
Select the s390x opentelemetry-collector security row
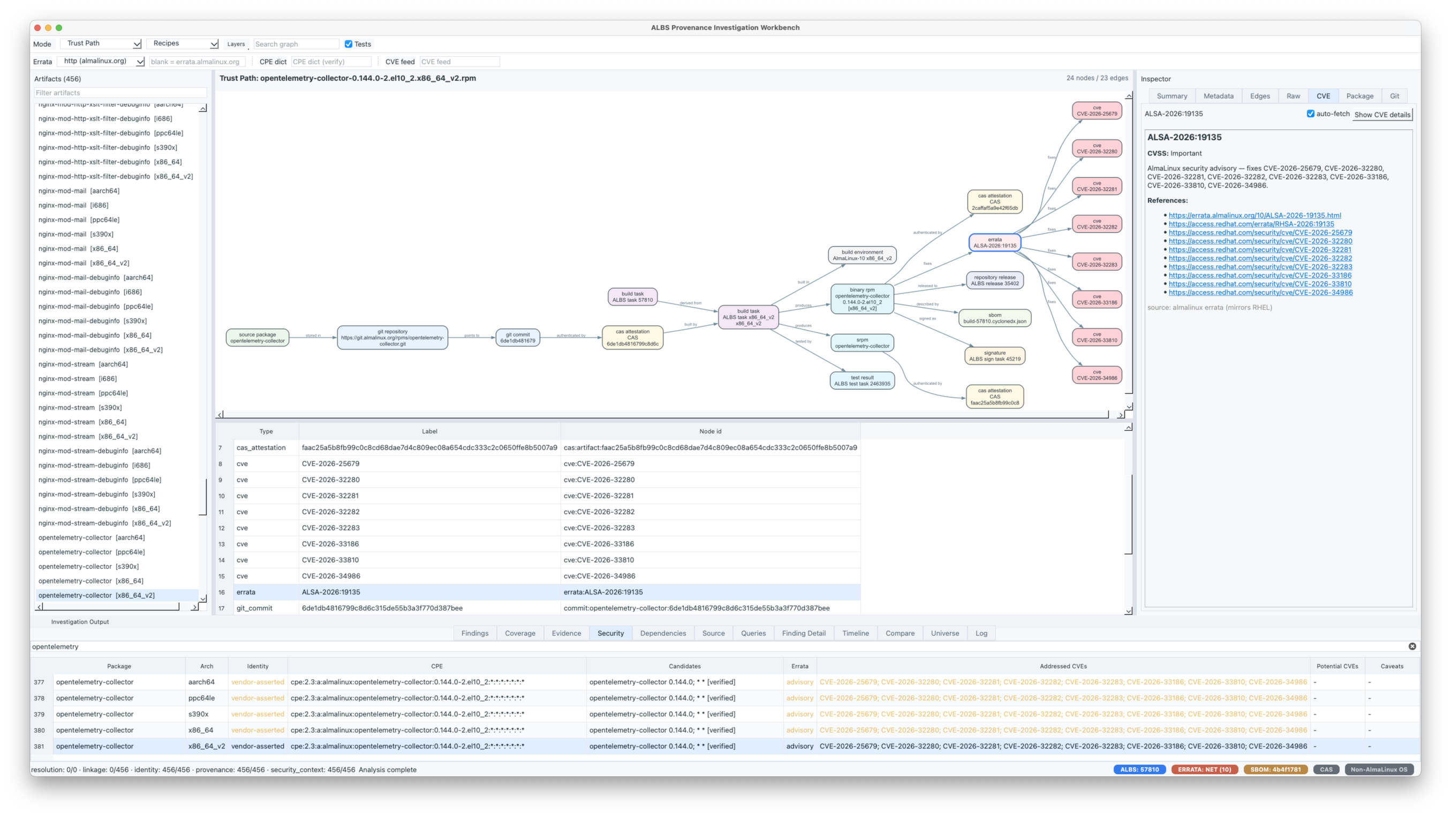point(725,714)
